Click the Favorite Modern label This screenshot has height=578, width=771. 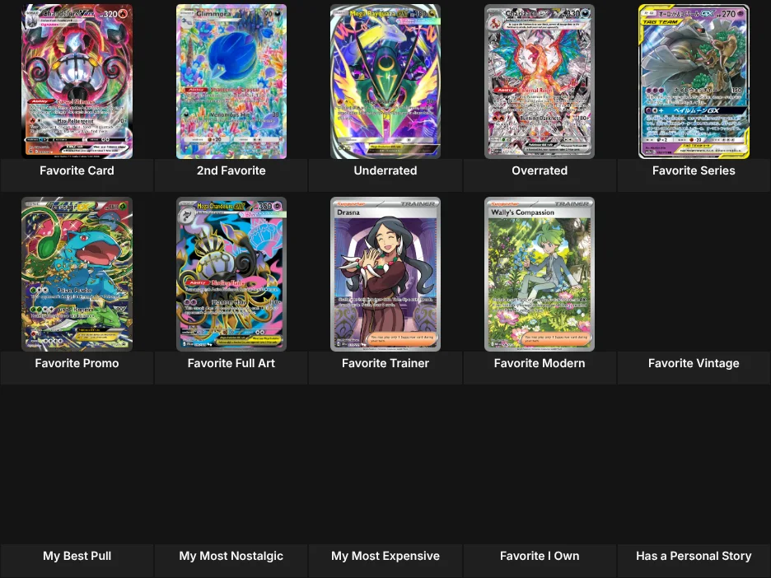point(540,363)
